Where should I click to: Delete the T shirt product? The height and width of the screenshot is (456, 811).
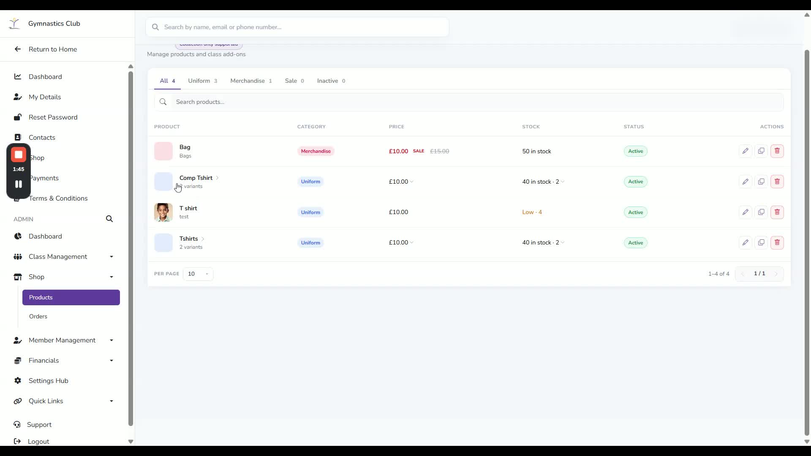[x=777, y=212]
